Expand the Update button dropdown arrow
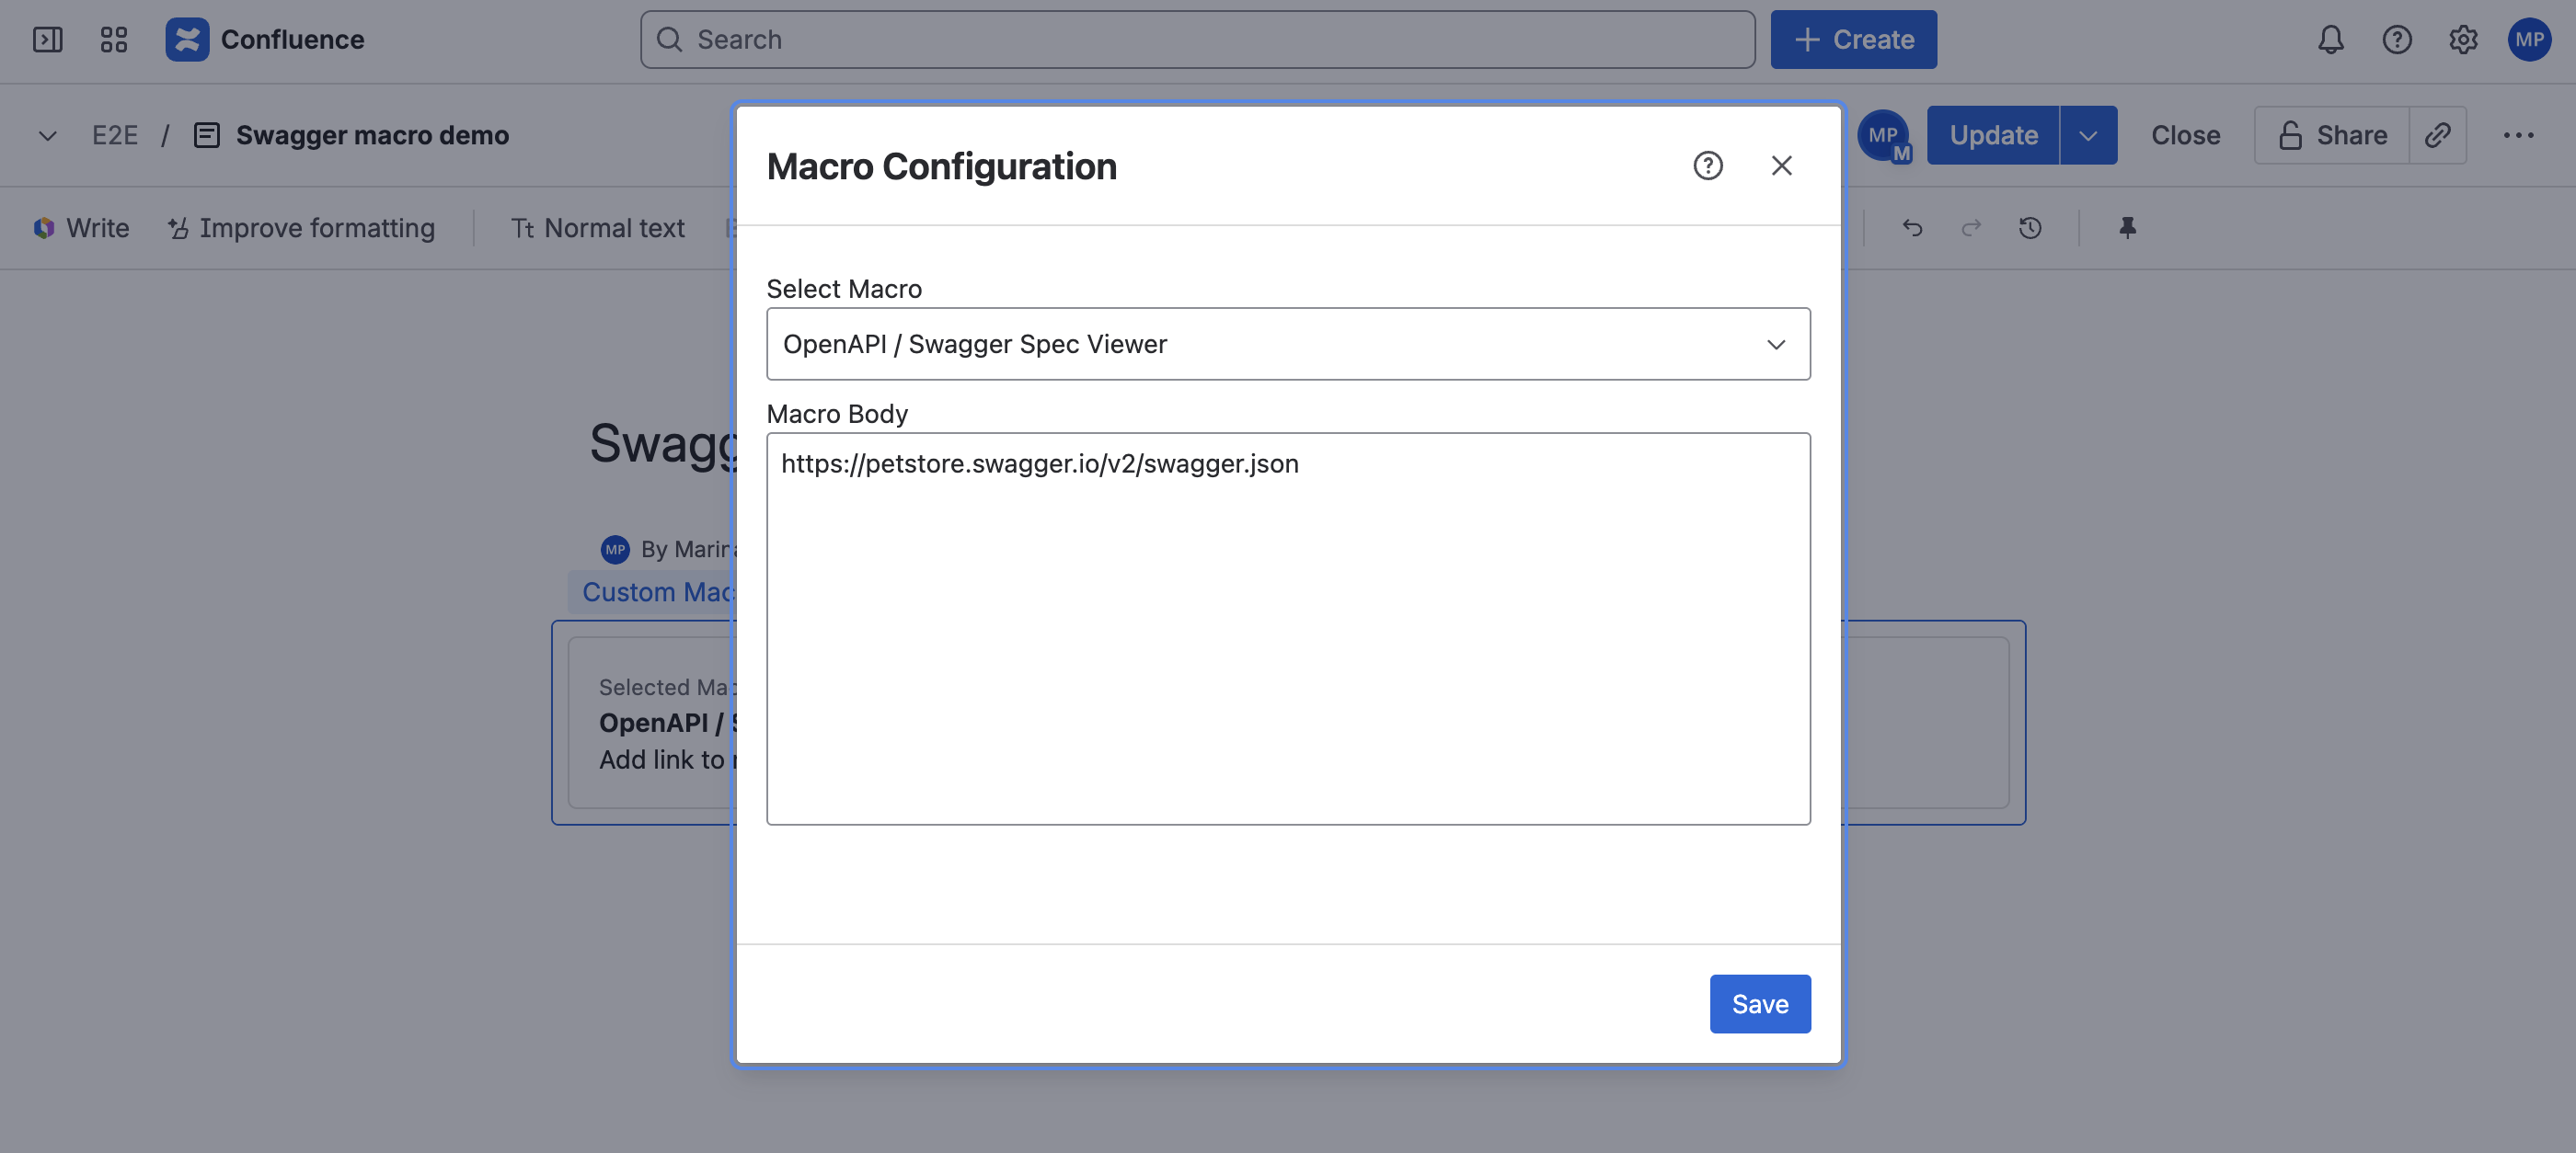The height and width of the screenshot is (1153, 2576). pos(2088,135)
